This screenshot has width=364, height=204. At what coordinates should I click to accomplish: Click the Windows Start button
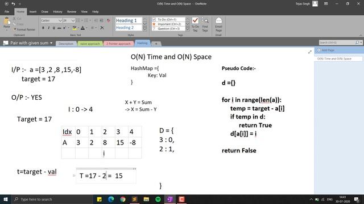coord(6,199)
